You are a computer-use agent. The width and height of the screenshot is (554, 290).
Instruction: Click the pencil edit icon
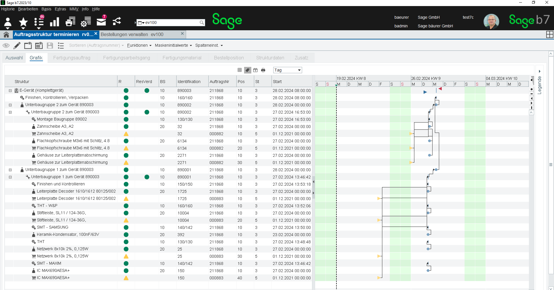coord(17,46)
